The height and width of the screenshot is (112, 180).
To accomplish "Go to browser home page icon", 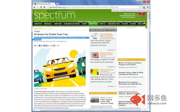I will [x=44, y=7].
